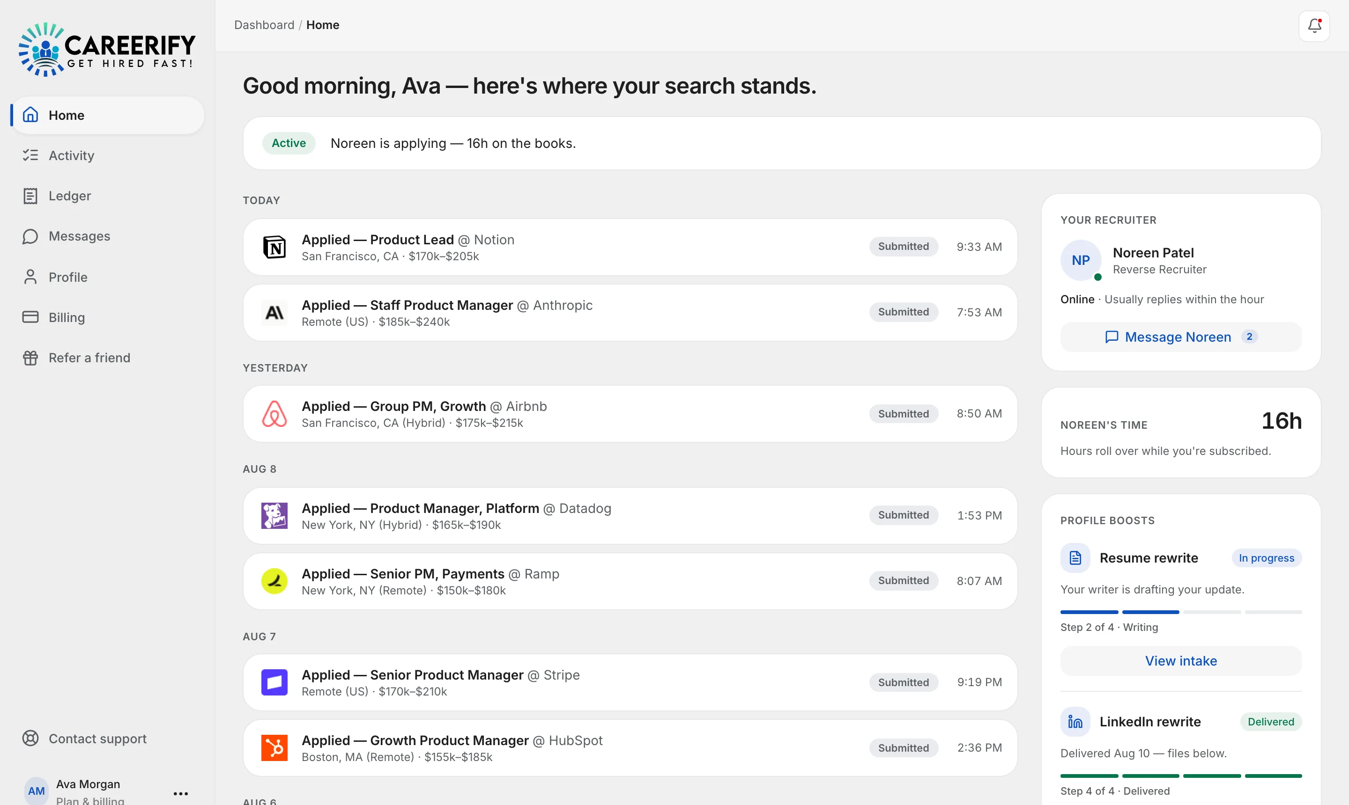This screenshot has width=1349, height=805.
Task: Open the Messages page
Action: coord(108,236)
